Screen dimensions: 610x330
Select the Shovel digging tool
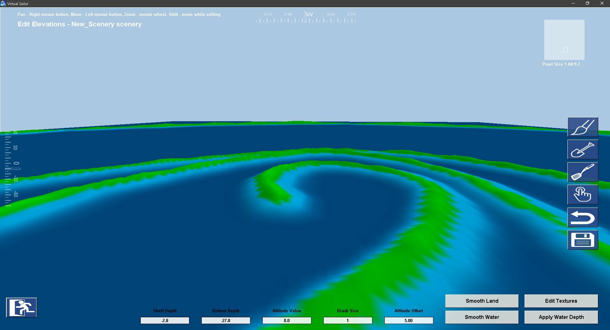point(583,149)
